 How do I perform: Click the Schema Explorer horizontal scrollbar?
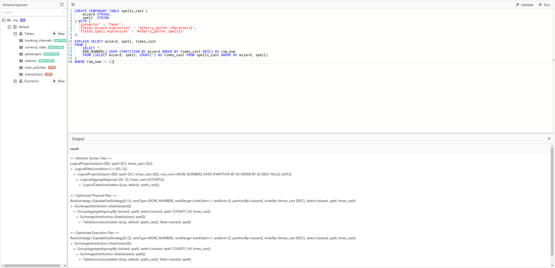[x=32, y=266]
